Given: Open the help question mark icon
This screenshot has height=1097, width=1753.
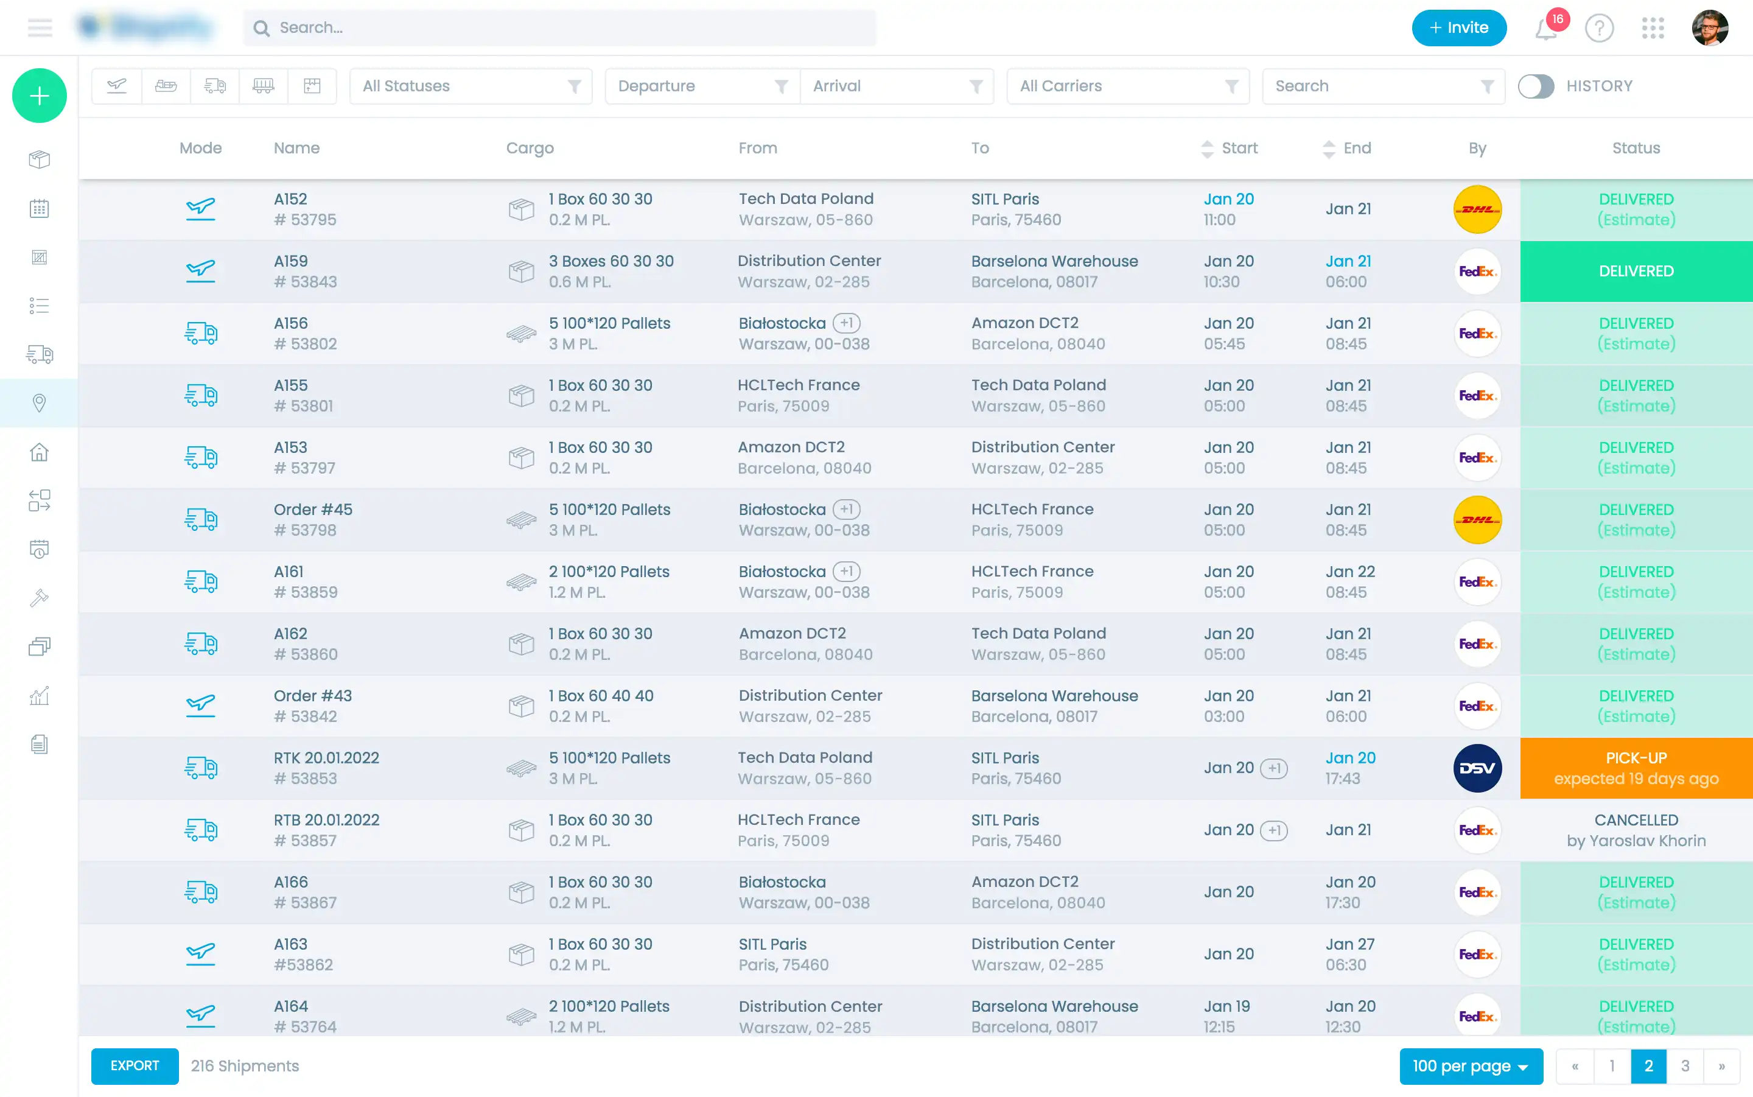Looking at the screenshot, I should point(1599,28).
